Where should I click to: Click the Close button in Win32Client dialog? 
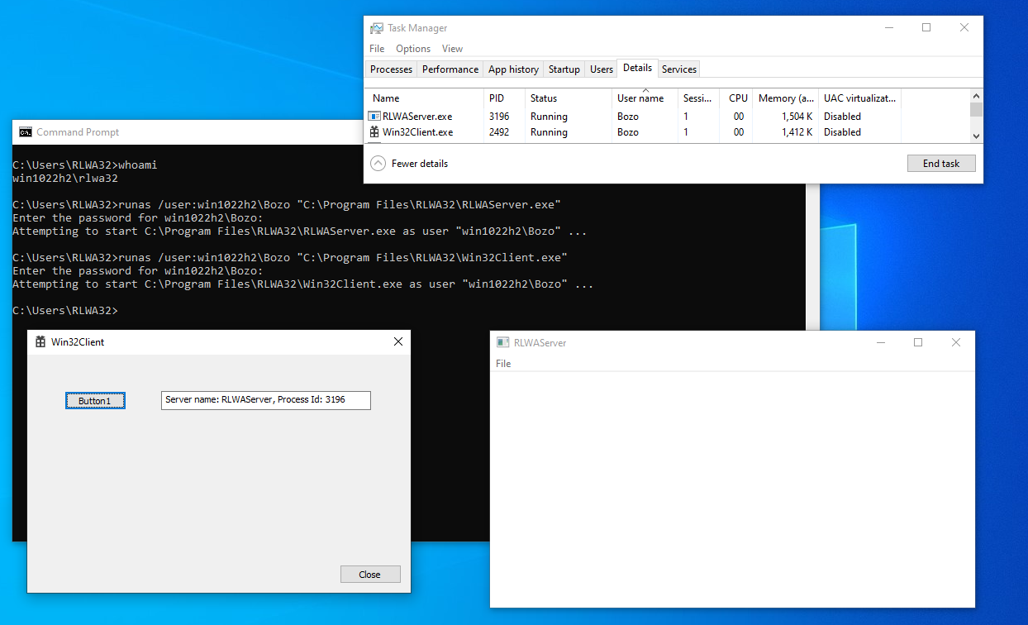coord(370,575)
